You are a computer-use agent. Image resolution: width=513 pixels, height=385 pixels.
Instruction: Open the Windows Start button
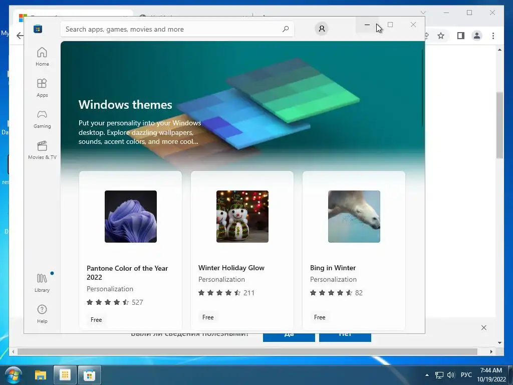pos(14,375)
